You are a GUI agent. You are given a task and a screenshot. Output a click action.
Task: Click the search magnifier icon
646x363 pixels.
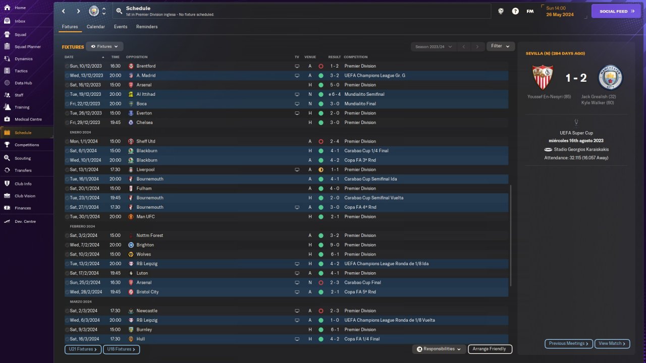click(119, 11)
